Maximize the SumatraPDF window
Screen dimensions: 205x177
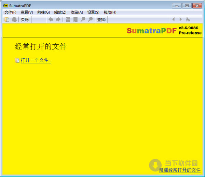tap(187, 6)
